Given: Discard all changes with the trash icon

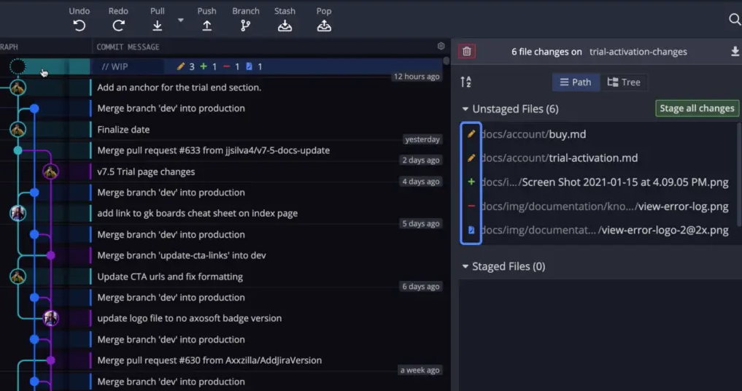Looking at the screenshot, I should pyautogui.click(x=467, y=51).
